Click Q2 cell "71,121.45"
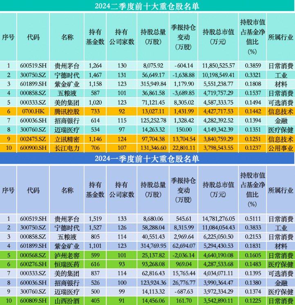The image size is (295, 305). click(x=153, y=102)
